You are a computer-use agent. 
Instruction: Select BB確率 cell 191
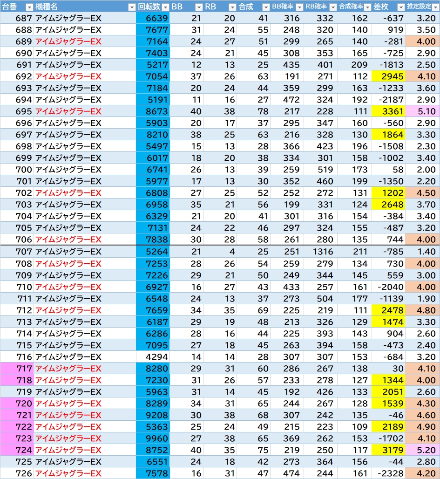coord(287,76)
